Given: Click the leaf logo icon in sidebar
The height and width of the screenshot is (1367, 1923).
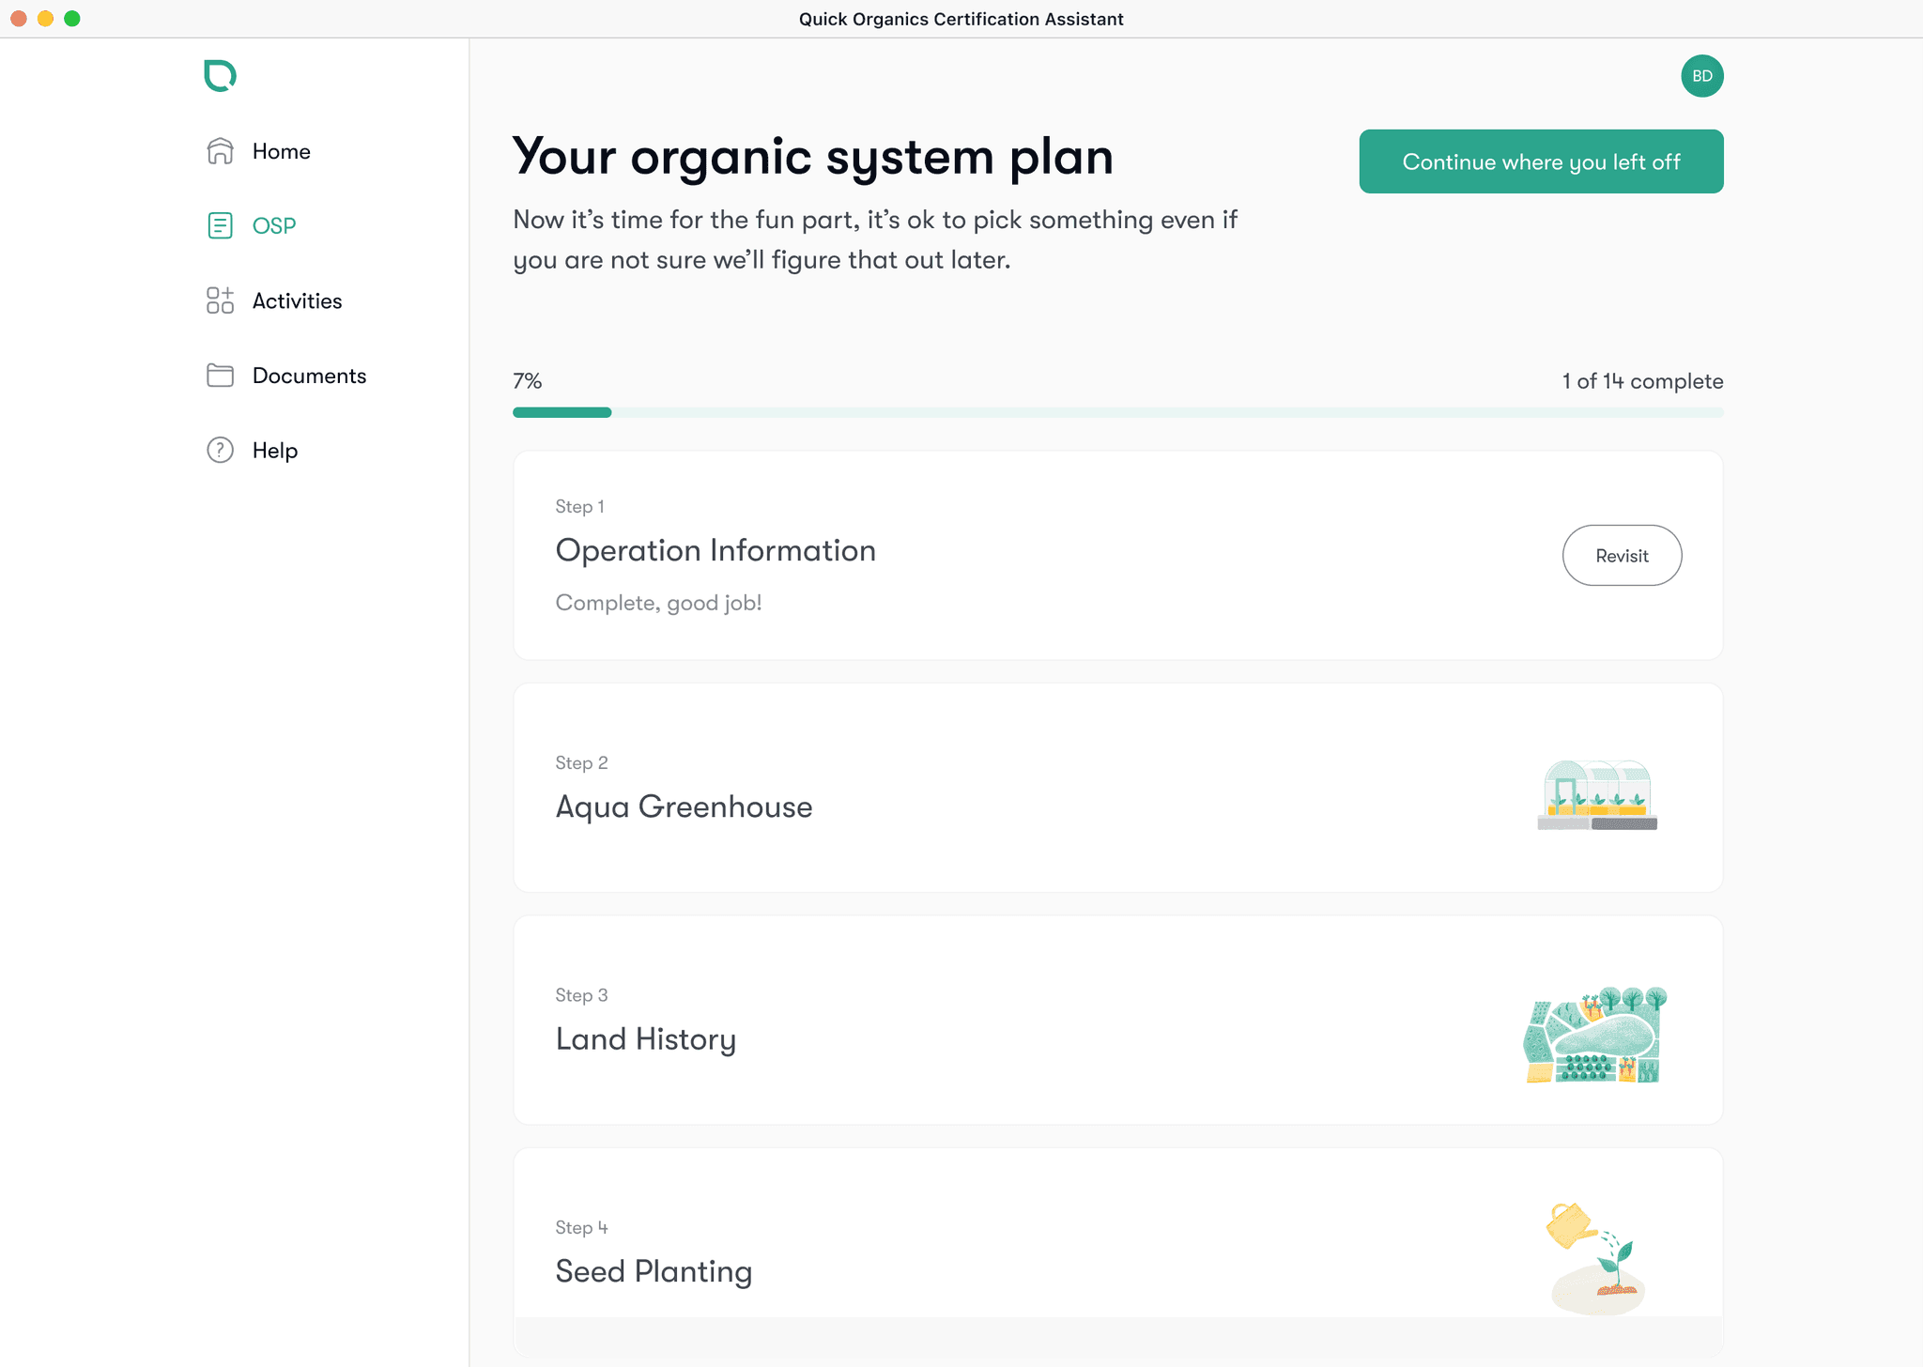Looking at the screenshot, I should tap(220, 75).
